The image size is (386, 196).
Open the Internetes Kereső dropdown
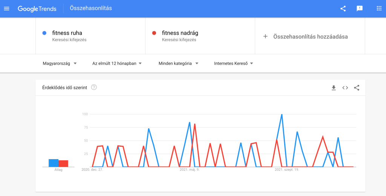(x=233, y=64)
